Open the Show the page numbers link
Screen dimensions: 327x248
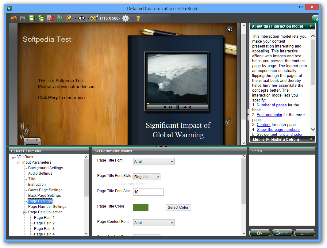point(278,129)
